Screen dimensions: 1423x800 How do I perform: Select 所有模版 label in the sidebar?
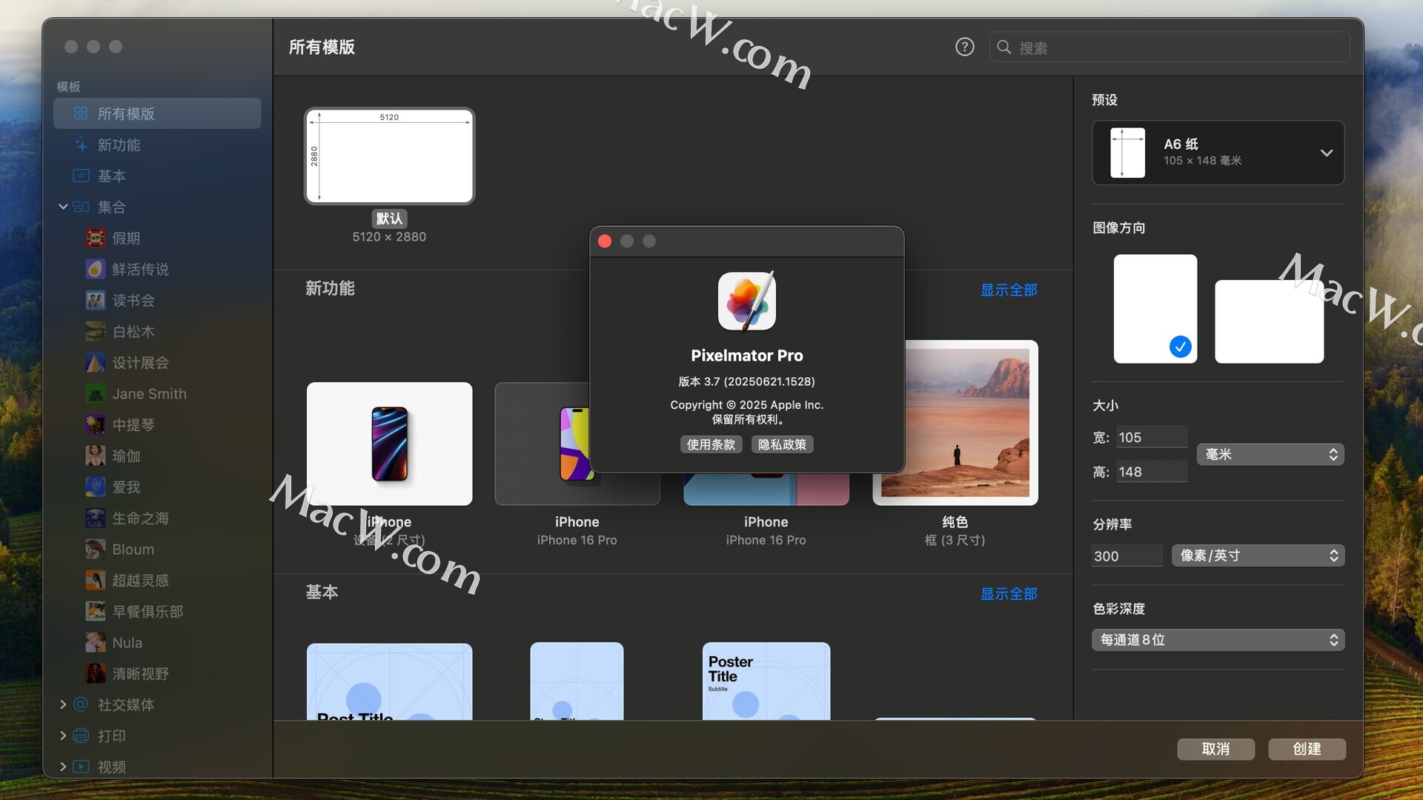(126, 113)
